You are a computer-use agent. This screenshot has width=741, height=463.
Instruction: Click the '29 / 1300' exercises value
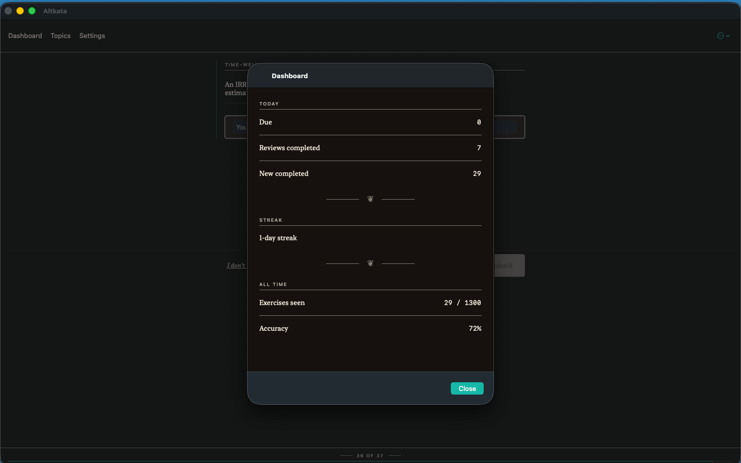[x=463, y=302]
